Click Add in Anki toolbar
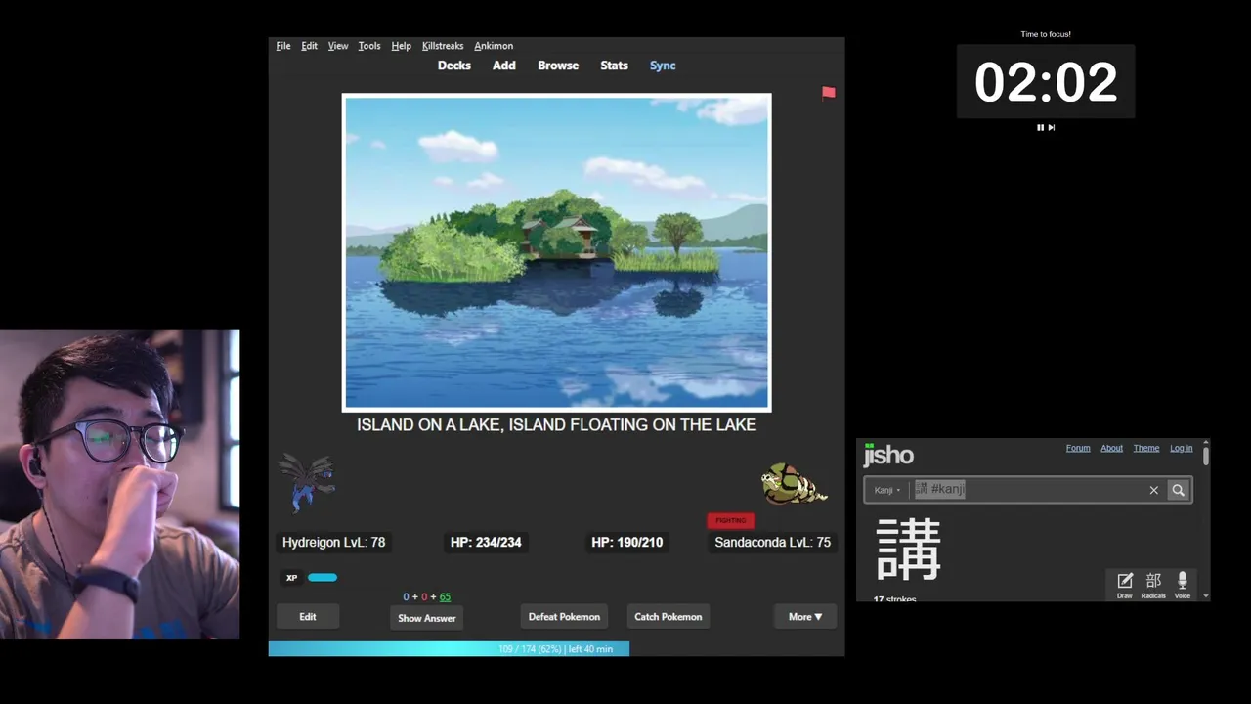This screenshot has width=1251, height=704. pyautogui.click(x=504, y=66)
